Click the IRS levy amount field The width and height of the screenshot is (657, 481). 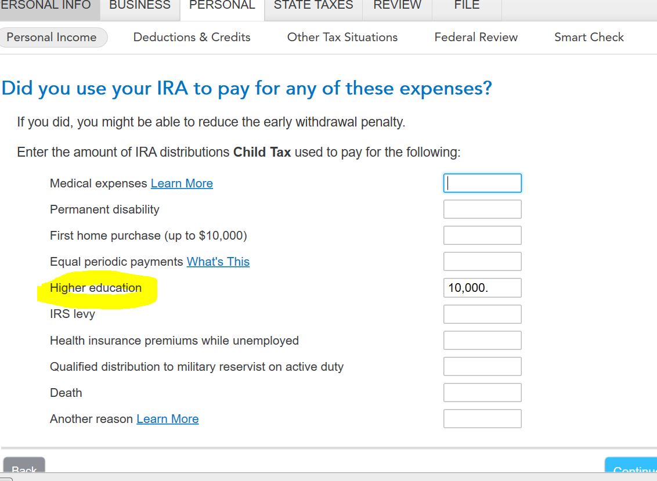tap(482, 314)
